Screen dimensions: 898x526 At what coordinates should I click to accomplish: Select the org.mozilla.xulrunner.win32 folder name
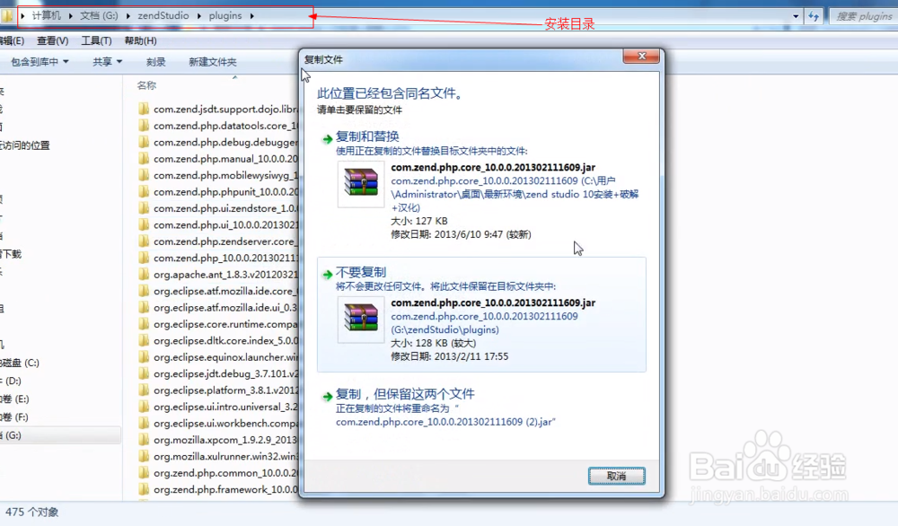(225, 457)
